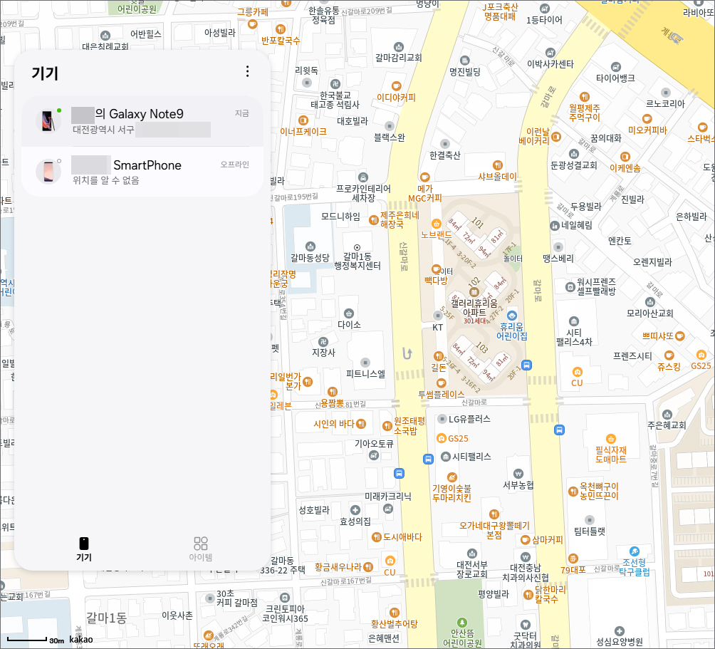Select the Galaxy Note9 device row
This screenshot has height=649, width=715.
point(142,121)
